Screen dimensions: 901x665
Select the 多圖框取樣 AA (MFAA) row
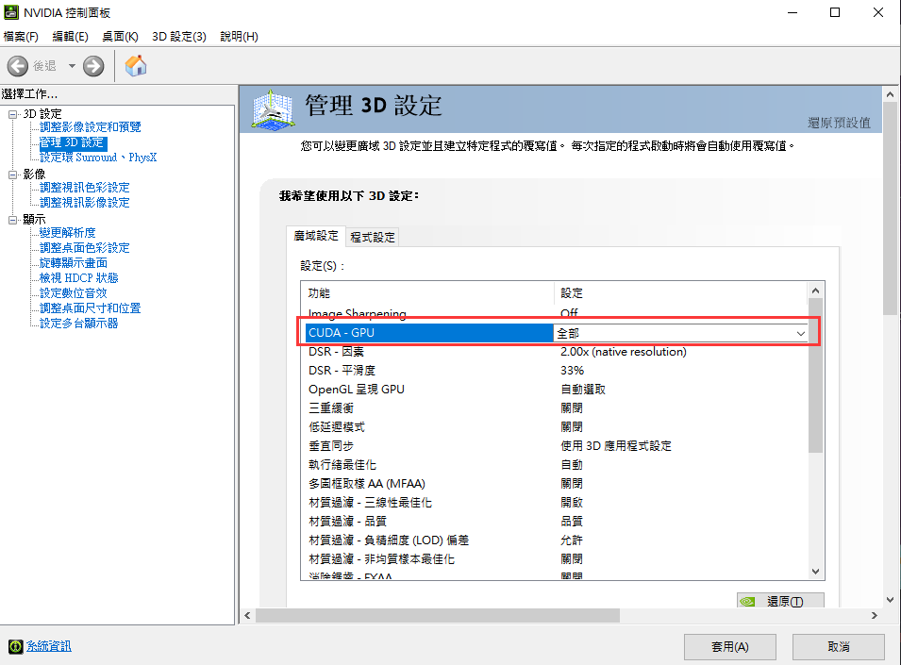coord(555,484)
